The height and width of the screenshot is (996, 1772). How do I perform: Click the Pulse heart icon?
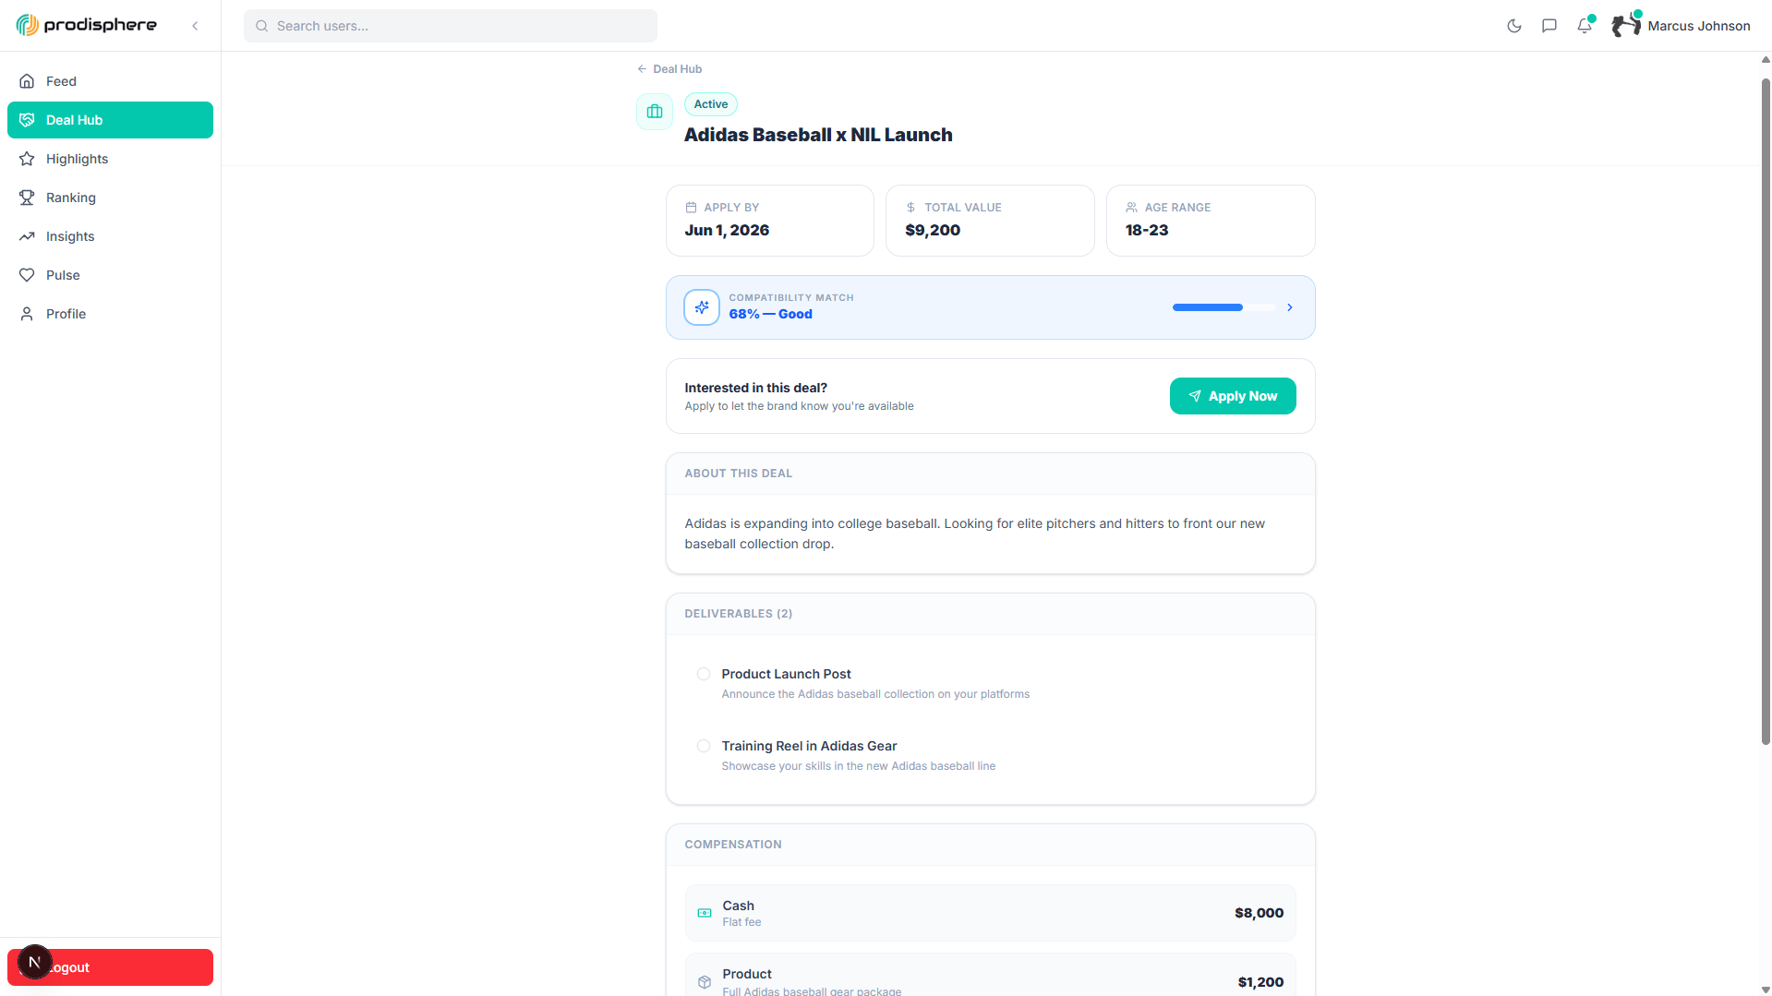(x=28, y=275)
